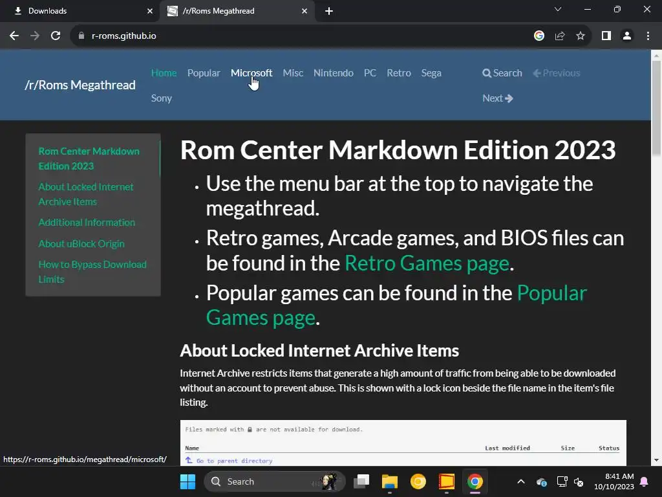
Task: Open File Explorer from the taskbar
Action: point(389,481)
